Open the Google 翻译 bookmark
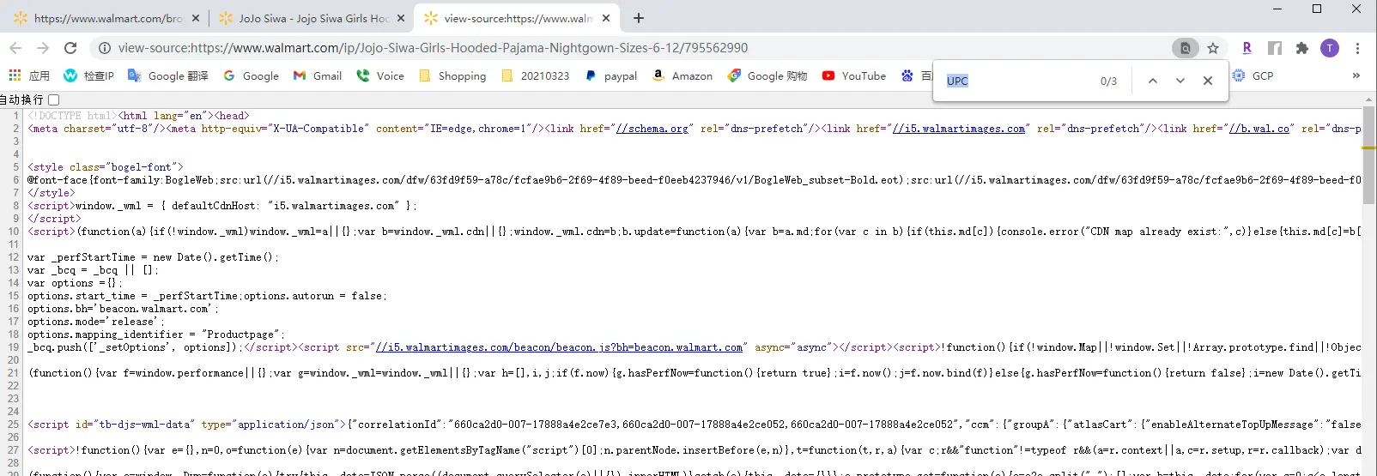Image resolution: width=1377 pixels, height=476 pixels. [167, 75]
